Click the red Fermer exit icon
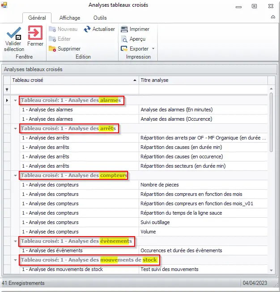This screenshot has width=280, height=292. coord(35,33)
